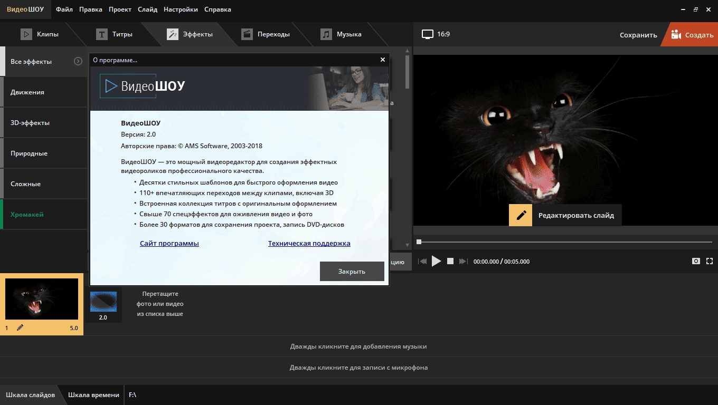Click the 00:00.000 / 00:05.000 timecode

[x=502, y=262]
